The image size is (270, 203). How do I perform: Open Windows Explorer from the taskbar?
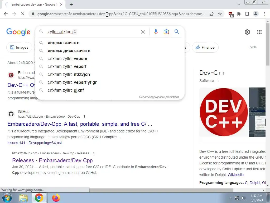pyautogui.click(x=23, y=198)
